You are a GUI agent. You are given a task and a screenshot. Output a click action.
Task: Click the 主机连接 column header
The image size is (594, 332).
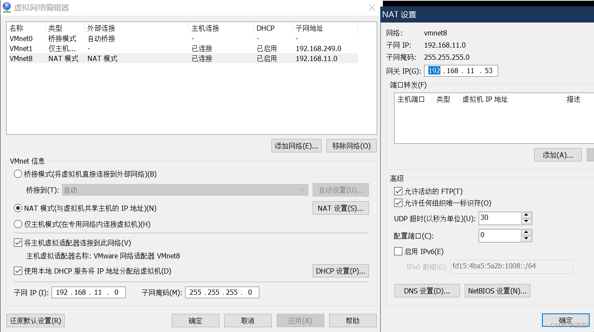tap(221, 28)
